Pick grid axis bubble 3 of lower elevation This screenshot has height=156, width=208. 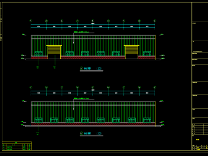coord(62,87)
